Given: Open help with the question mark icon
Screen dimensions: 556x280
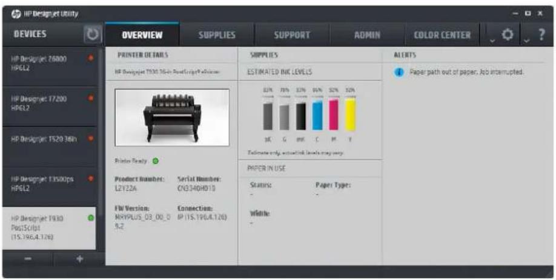Looking at the screenshot, I should pyautogui.click(x=541, y=35).
